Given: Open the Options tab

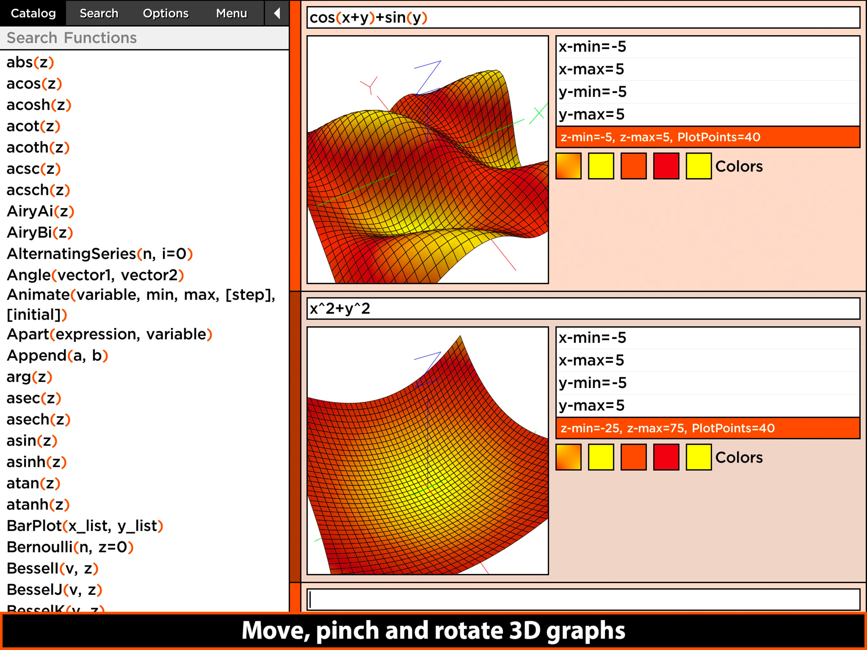Looking at the screenshot, I should tap(165, 13).
